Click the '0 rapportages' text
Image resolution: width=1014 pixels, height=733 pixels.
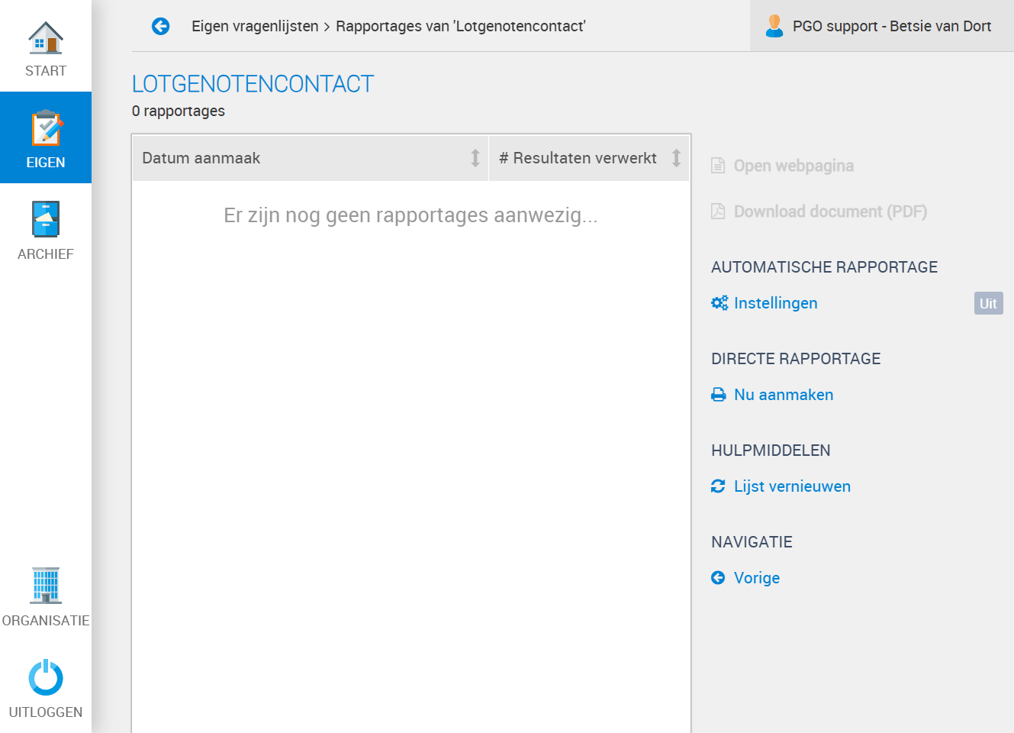(179, 111)
